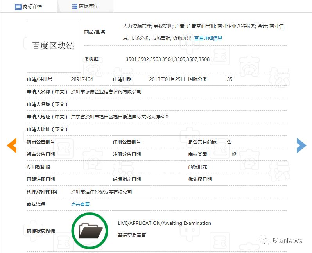The height and width of the screenshot is (253, 312).
Task: Click the 代理/办理机构 label
Action: click(42, 192)
